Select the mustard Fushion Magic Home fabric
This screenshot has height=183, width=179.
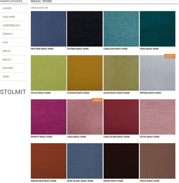[85, 73]
